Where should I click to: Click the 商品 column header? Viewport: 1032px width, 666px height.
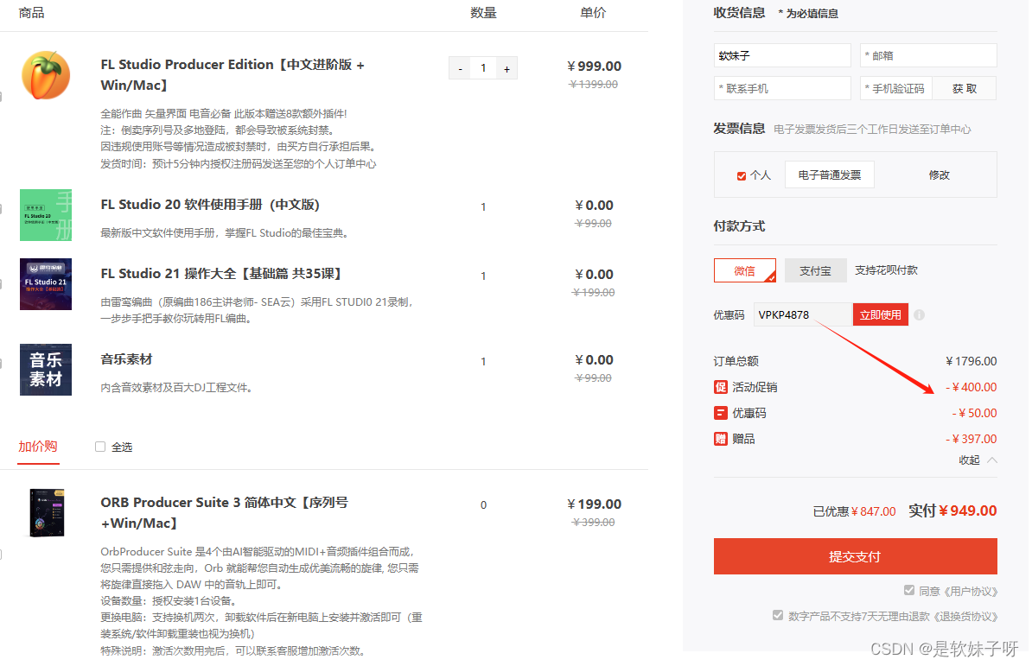click(x=32, y=12)
